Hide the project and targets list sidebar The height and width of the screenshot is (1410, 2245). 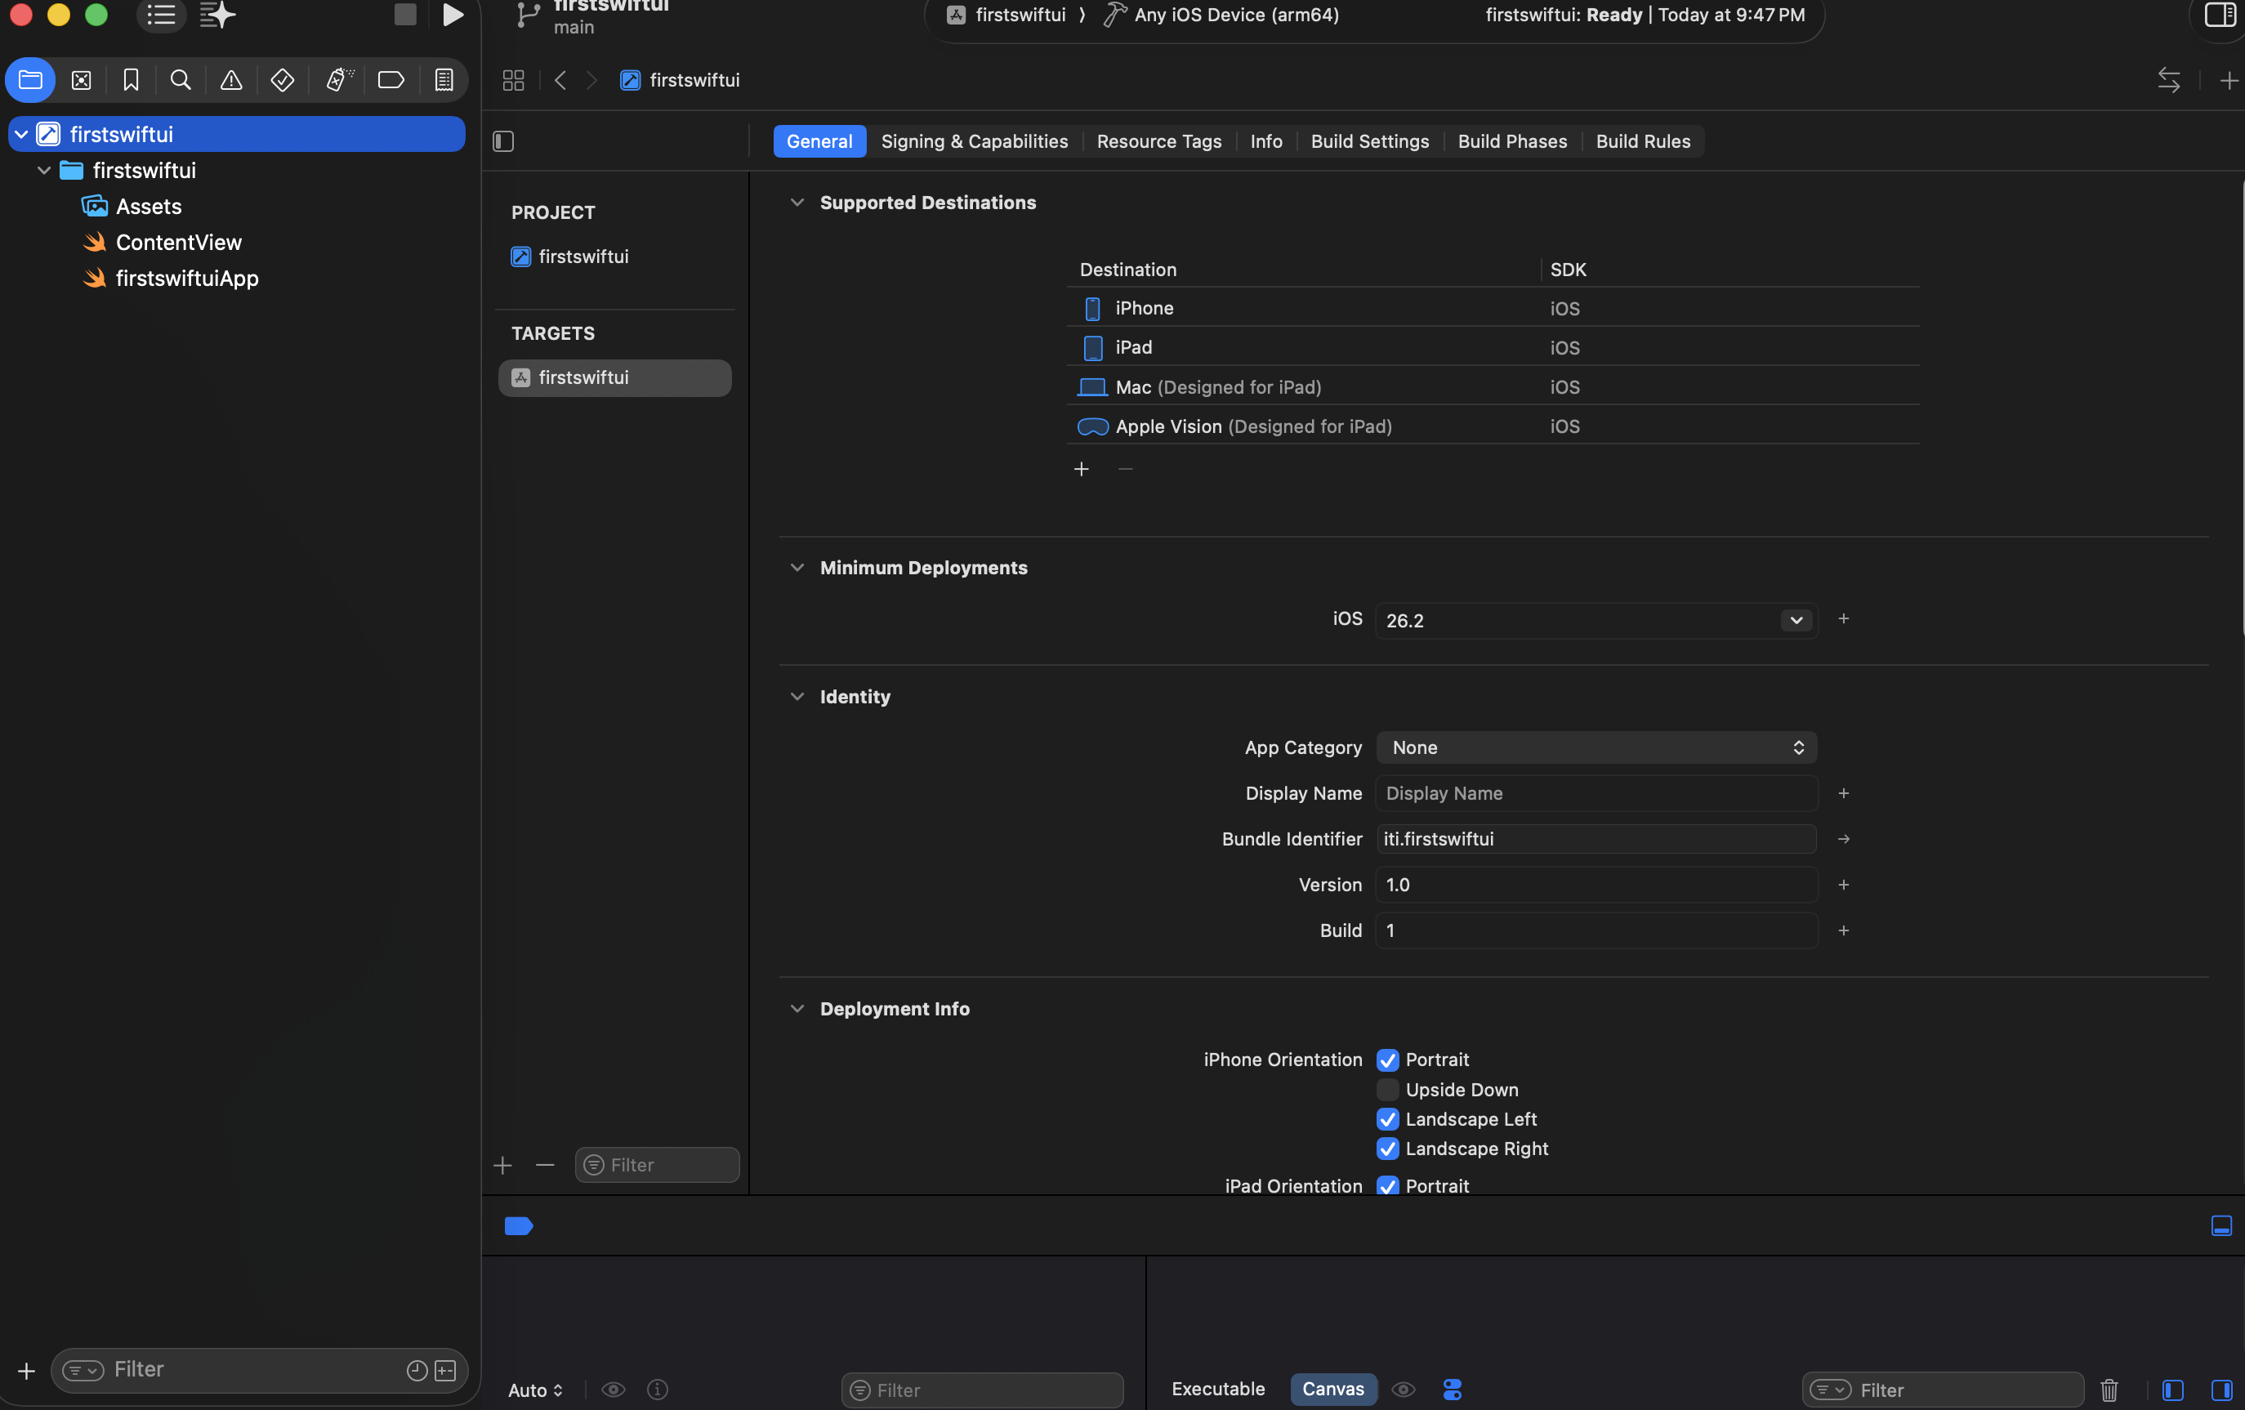click(503, 141)
